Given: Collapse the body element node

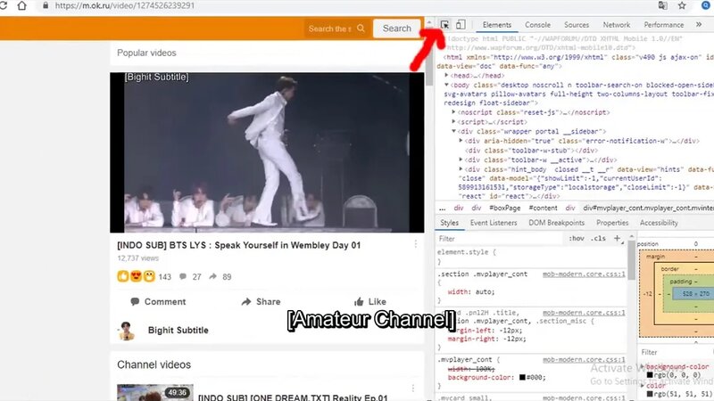Looking at the screenshot, I should (x=446, y=85).
